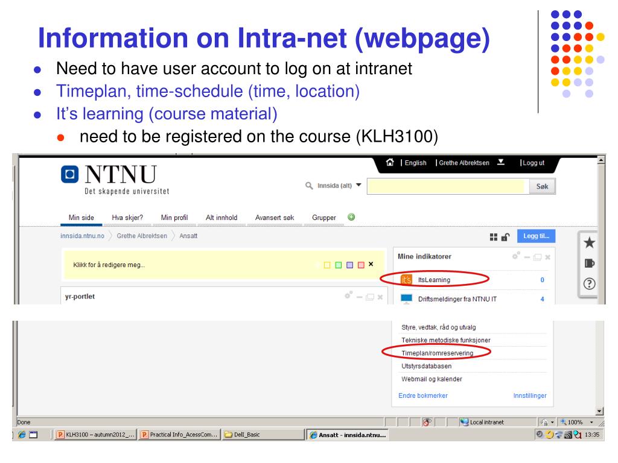The height and width of the screenshot is (463, 618).
Task: Select the red note color swatch
Action: coord(361,265)
